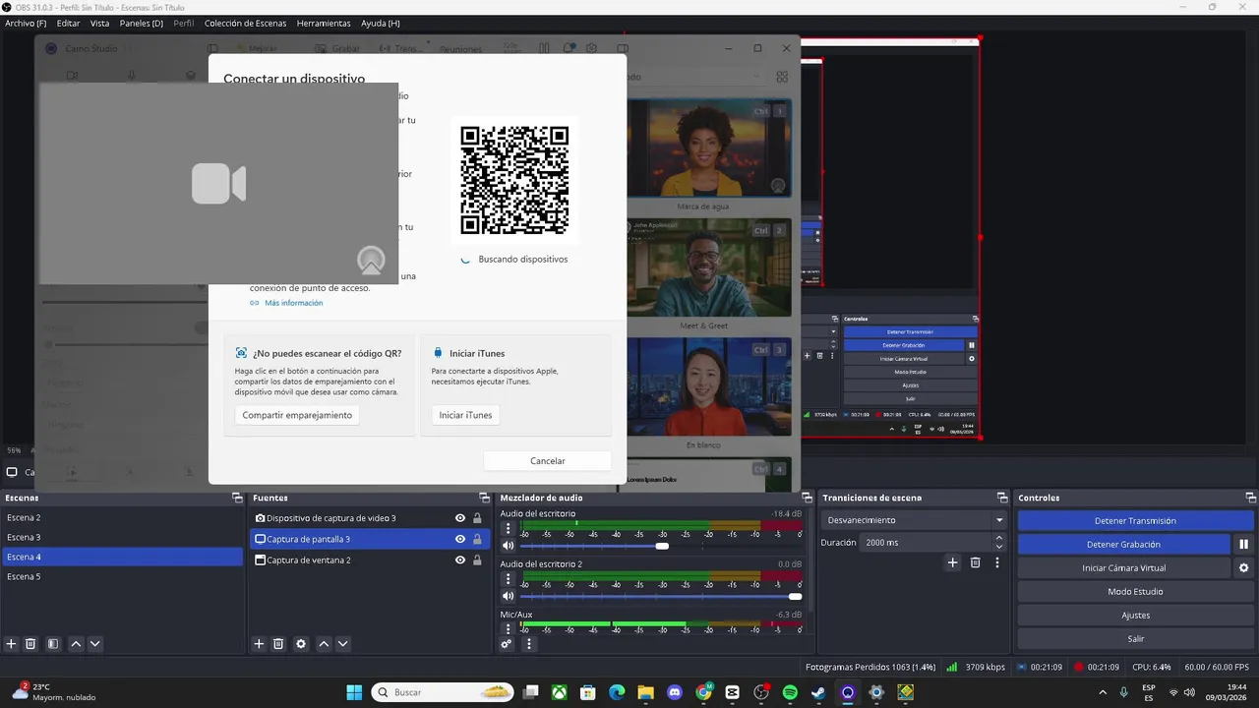1259x708 pixels.
Task: Open scene filters icon in Escenas panel
Action: pos(53,644)
